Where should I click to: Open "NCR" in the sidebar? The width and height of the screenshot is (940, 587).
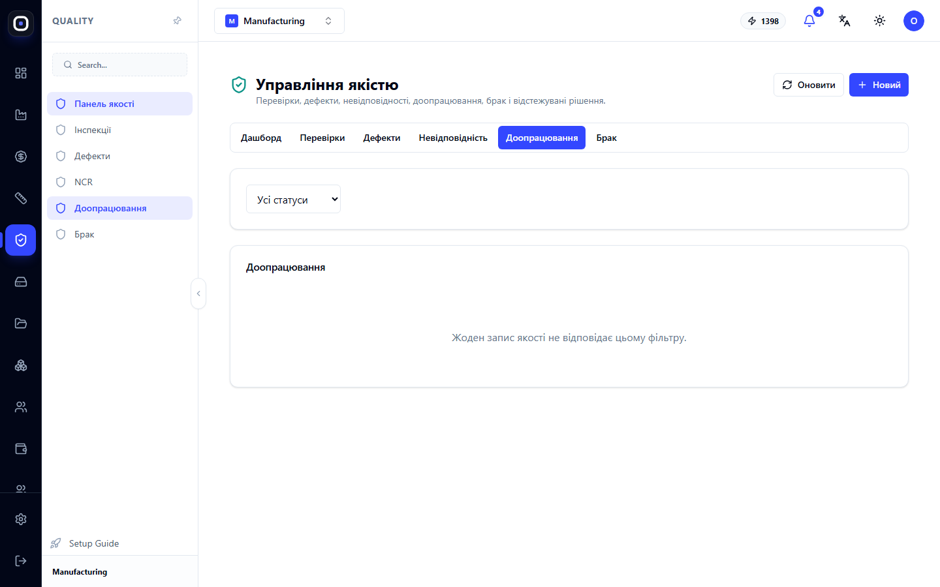tap(119, 182)
